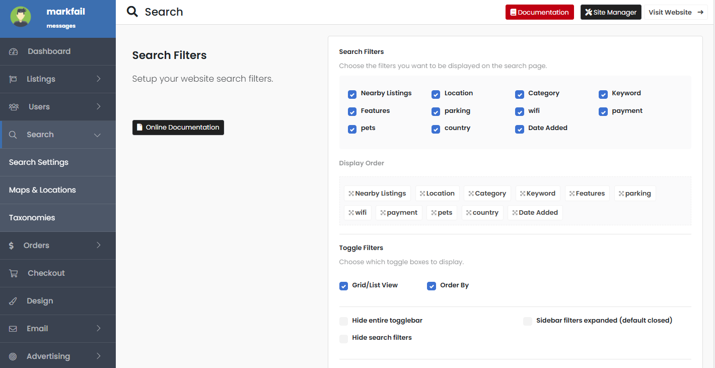The image size is (715, 368).
Task: Select the Keyword display order tag
Action: (x=538, y=194)
